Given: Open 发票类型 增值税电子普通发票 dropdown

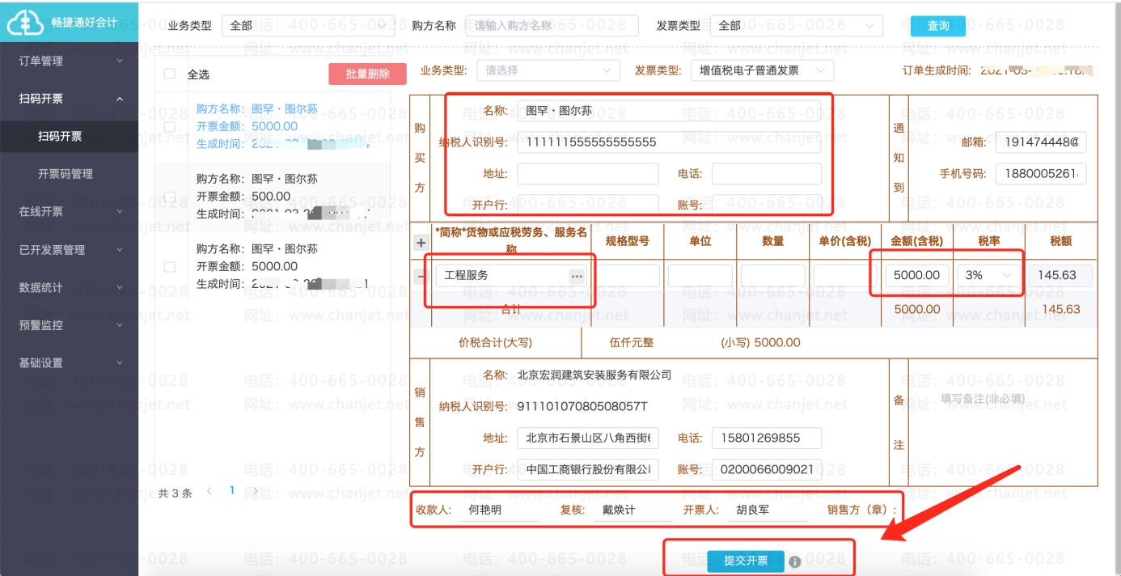Looking at the screenshot, I should click(762, 70).
